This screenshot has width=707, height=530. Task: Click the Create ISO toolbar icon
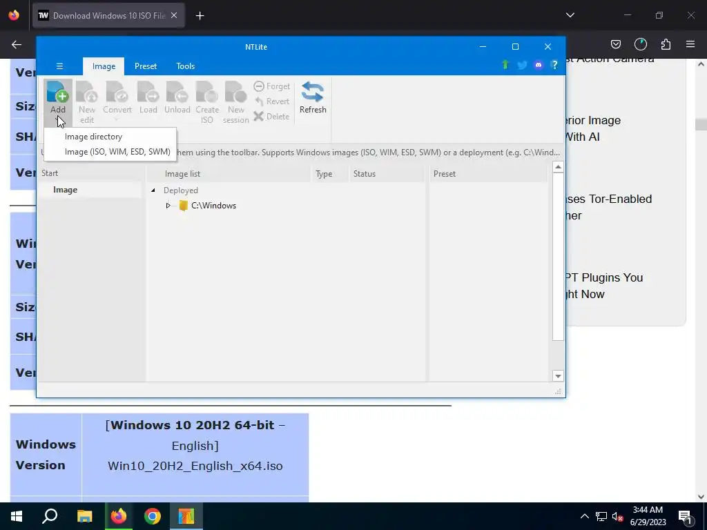pos(207,92)
